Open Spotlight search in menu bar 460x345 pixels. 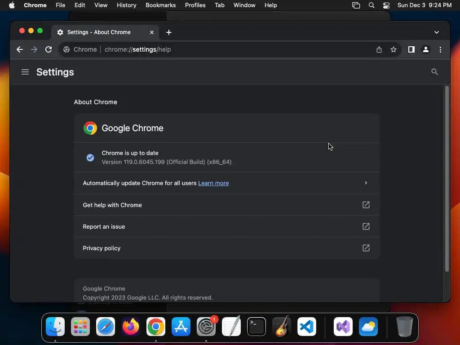click(372, 5)
